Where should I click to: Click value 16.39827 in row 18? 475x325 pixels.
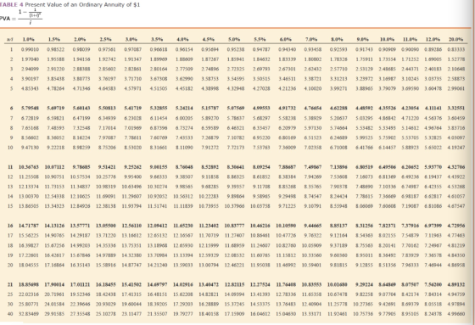[29, 245]
